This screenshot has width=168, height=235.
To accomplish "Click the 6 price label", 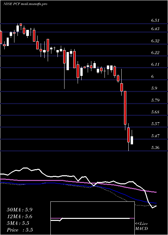I will click(153, 77).
